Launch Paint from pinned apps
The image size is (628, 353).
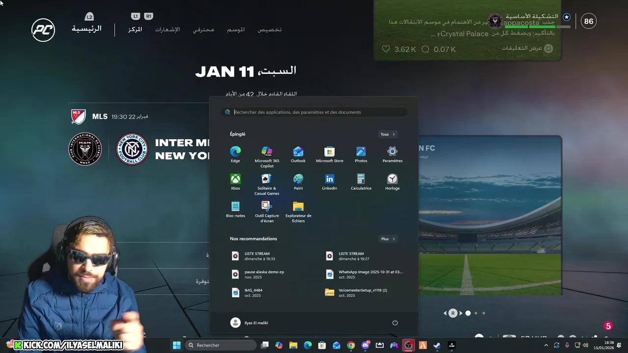(x=298, y=182)
